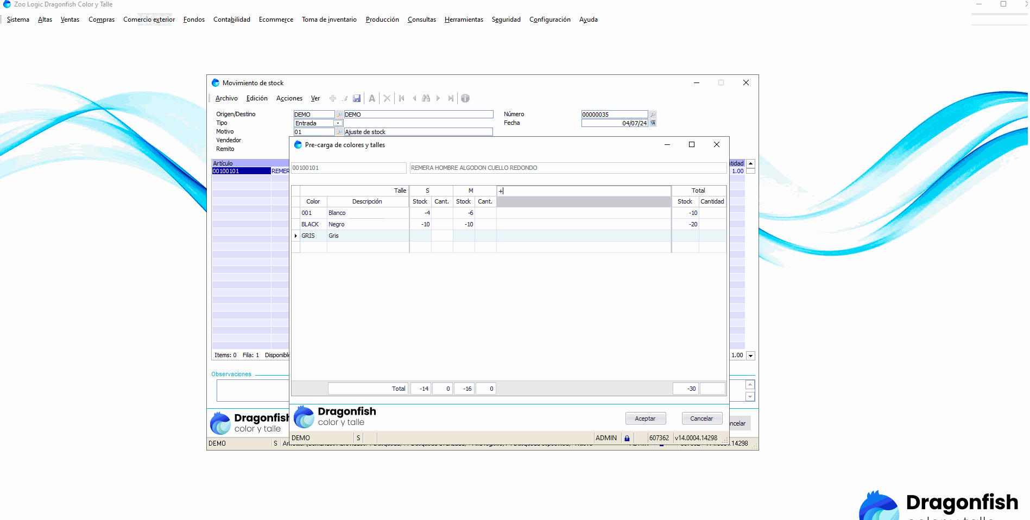Open the Compras menu

pyautogui.click(x=102, y=20)
